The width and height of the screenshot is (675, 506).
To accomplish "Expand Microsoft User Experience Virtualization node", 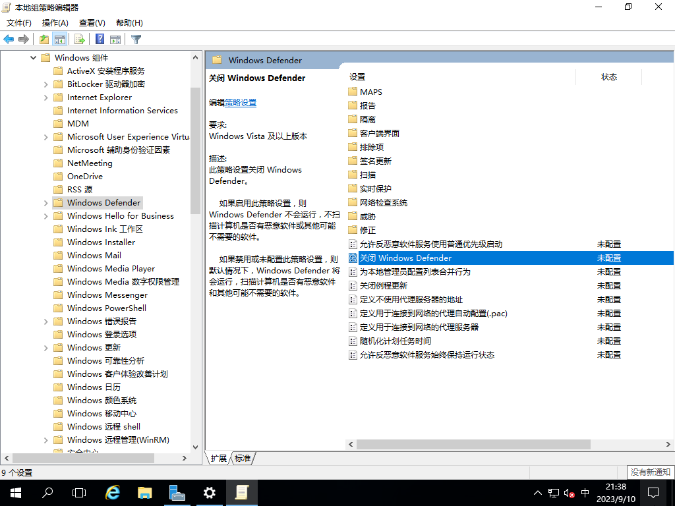I will (x=45, y=137).
